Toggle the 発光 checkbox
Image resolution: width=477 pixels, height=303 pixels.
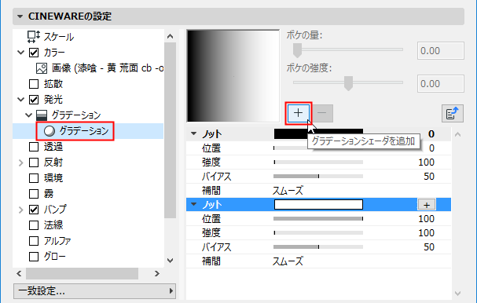(34, 100)
